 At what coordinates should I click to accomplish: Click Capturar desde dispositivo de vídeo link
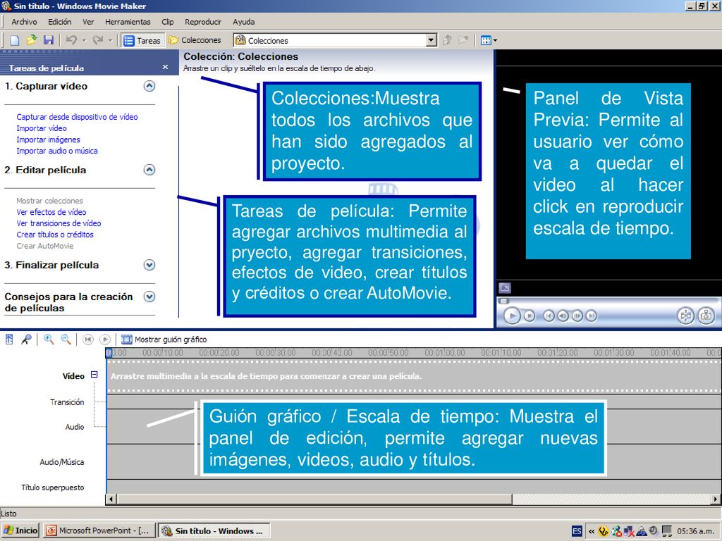pos(77,117)
